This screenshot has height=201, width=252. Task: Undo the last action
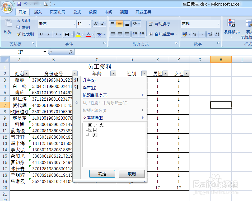pos(26,4)
